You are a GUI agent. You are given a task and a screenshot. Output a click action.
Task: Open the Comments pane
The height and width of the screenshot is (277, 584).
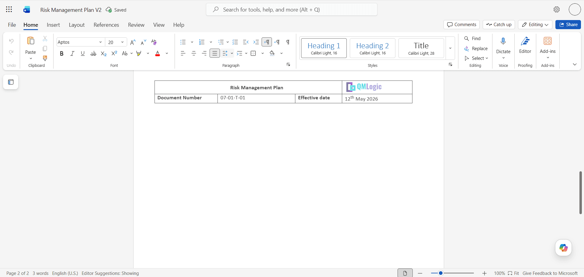tap(461, 25)
